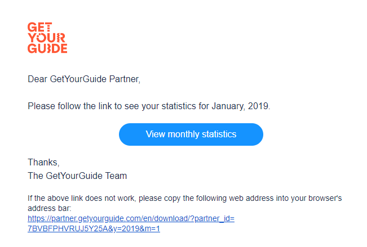Click the word GUIDE in the logo
Image resolution: width=367 pixels, height=247 pixels.
(47, 48)
